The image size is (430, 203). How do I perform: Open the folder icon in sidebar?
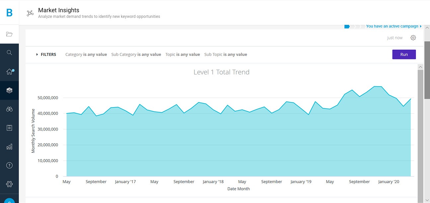[9, 34]
